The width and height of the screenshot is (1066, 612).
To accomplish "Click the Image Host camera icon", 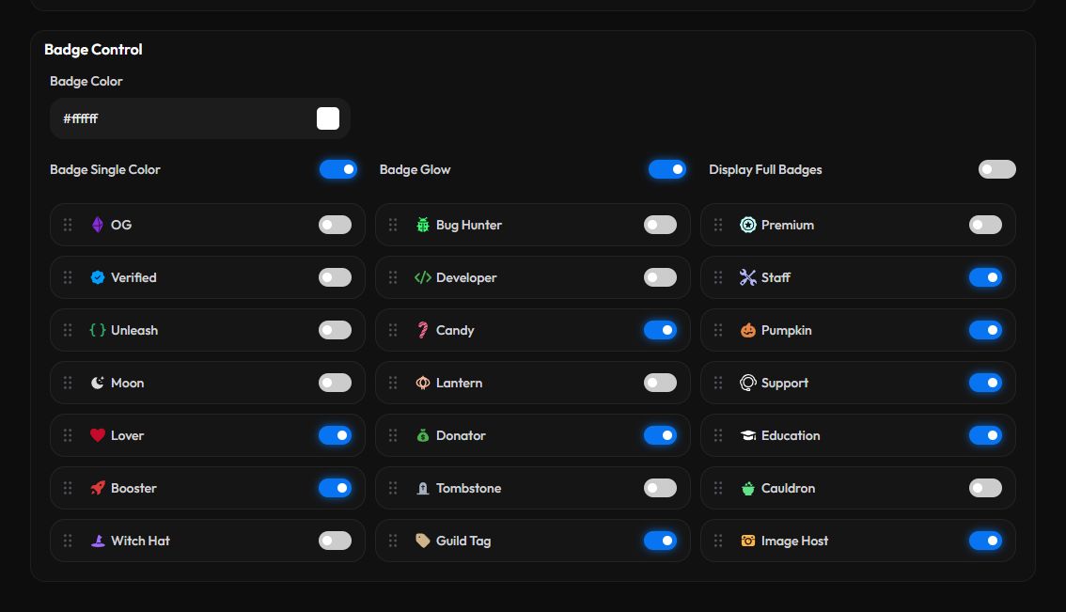I will 748,541.
